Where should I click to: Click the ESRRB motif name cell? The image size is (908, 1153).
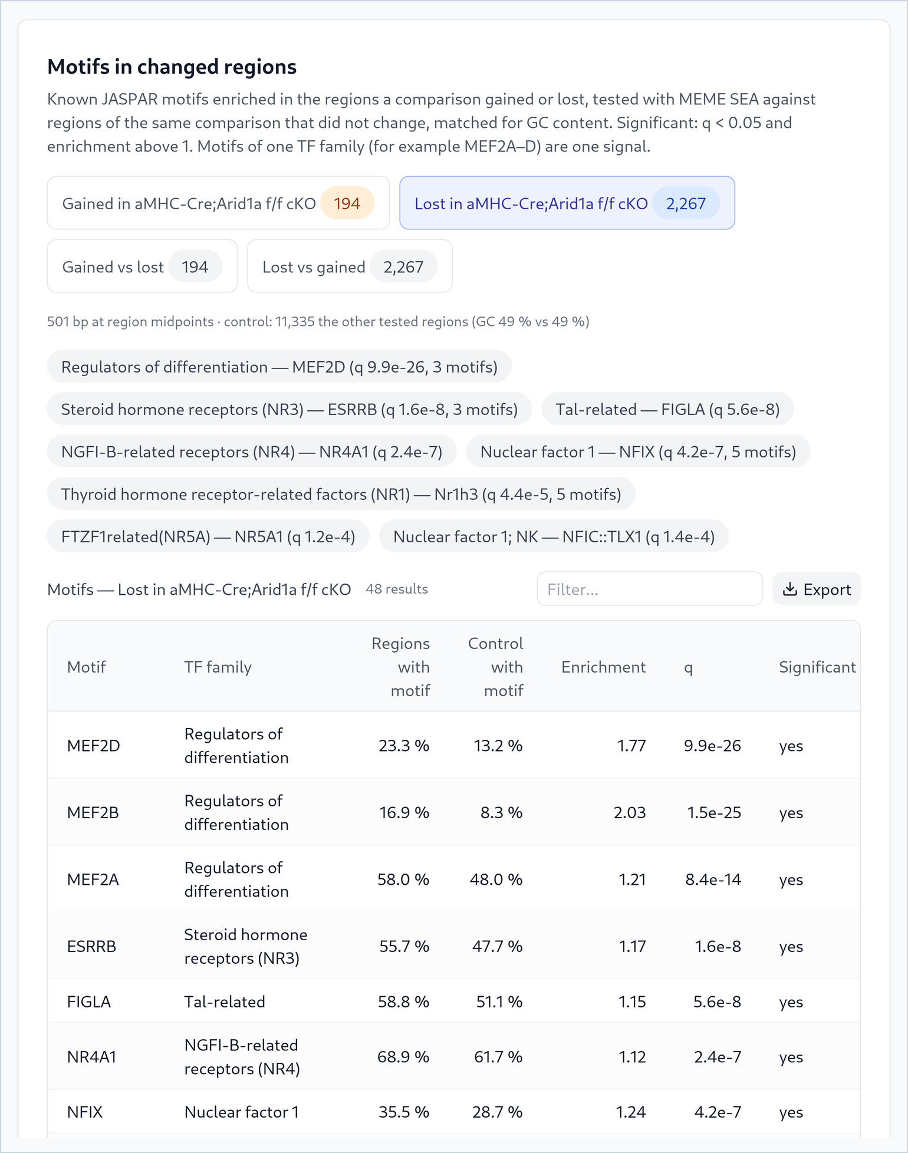tap(91, 946)
